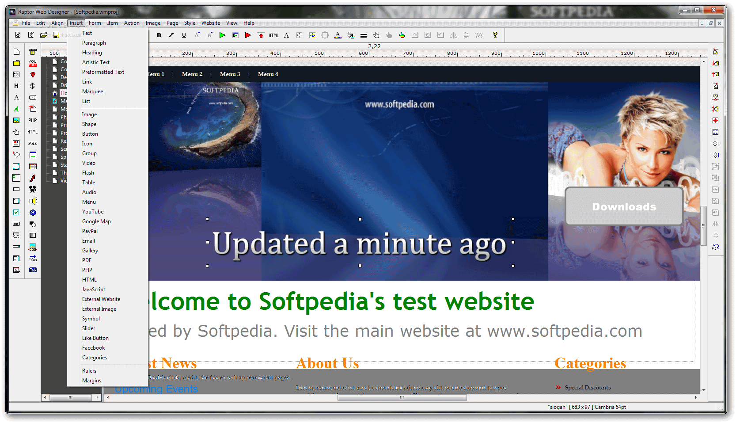Click the PHP tool in palette
Screen dimensions: 736x423
pos(33,120)
